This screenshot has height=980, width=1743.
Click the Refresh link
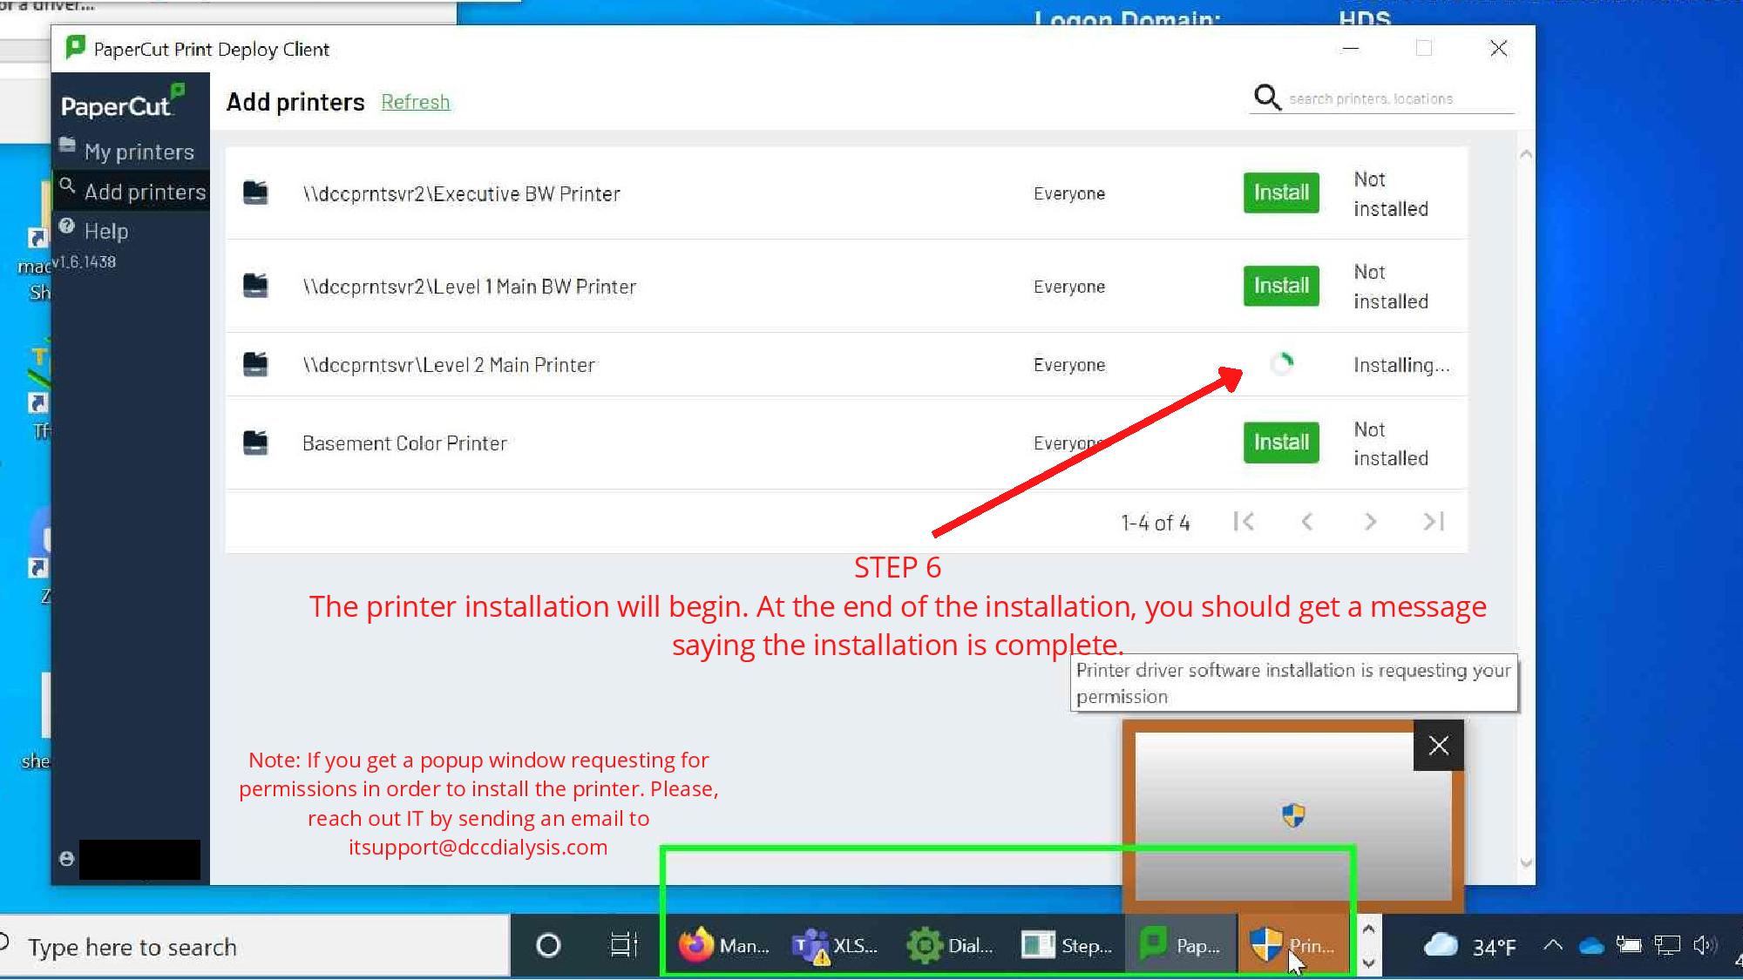(416, 102)
